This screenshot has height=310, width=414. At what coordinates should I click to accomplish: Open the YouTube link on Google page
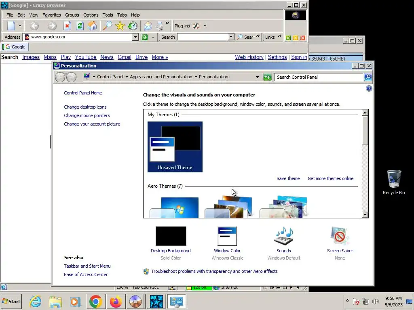[86, 57]
